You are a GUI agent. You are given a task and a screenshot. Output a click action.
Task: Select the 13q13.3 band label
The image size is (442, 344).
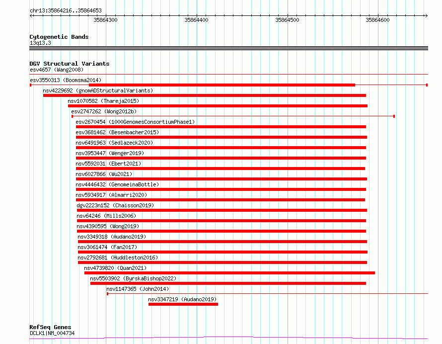coord(40,43)
